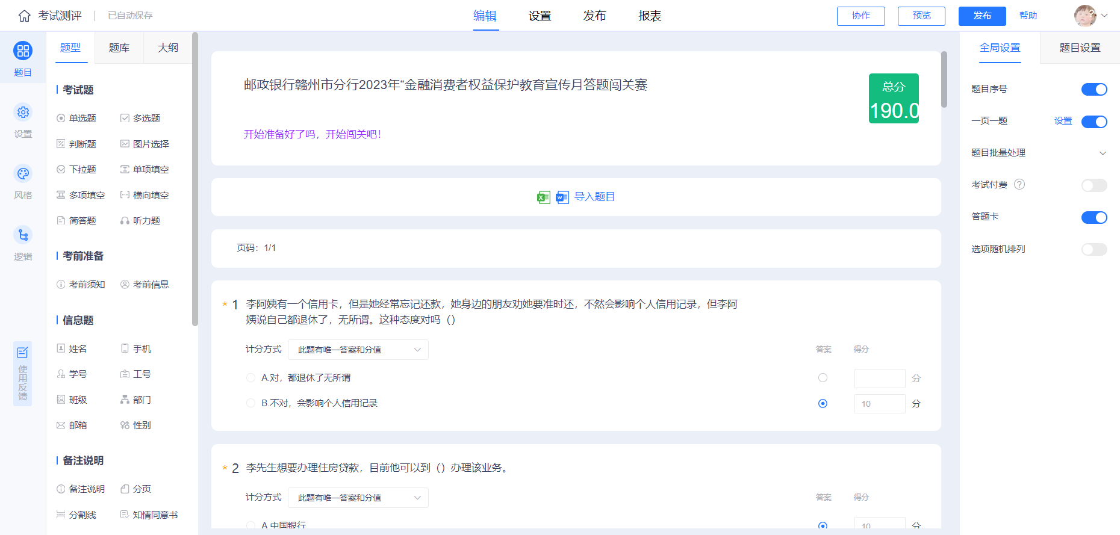Select the 题型 tab
This screenshot has height=535, width=1120.
(x=70, y=48)
